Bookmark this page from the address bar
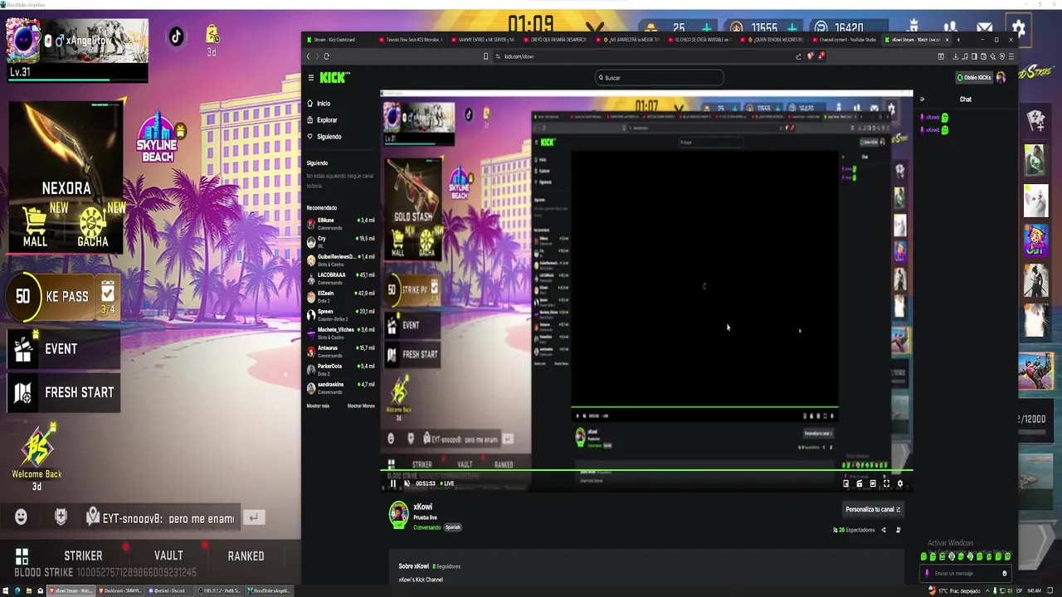The width and height of the screenshot is (1062, 597). coord(485,56)
